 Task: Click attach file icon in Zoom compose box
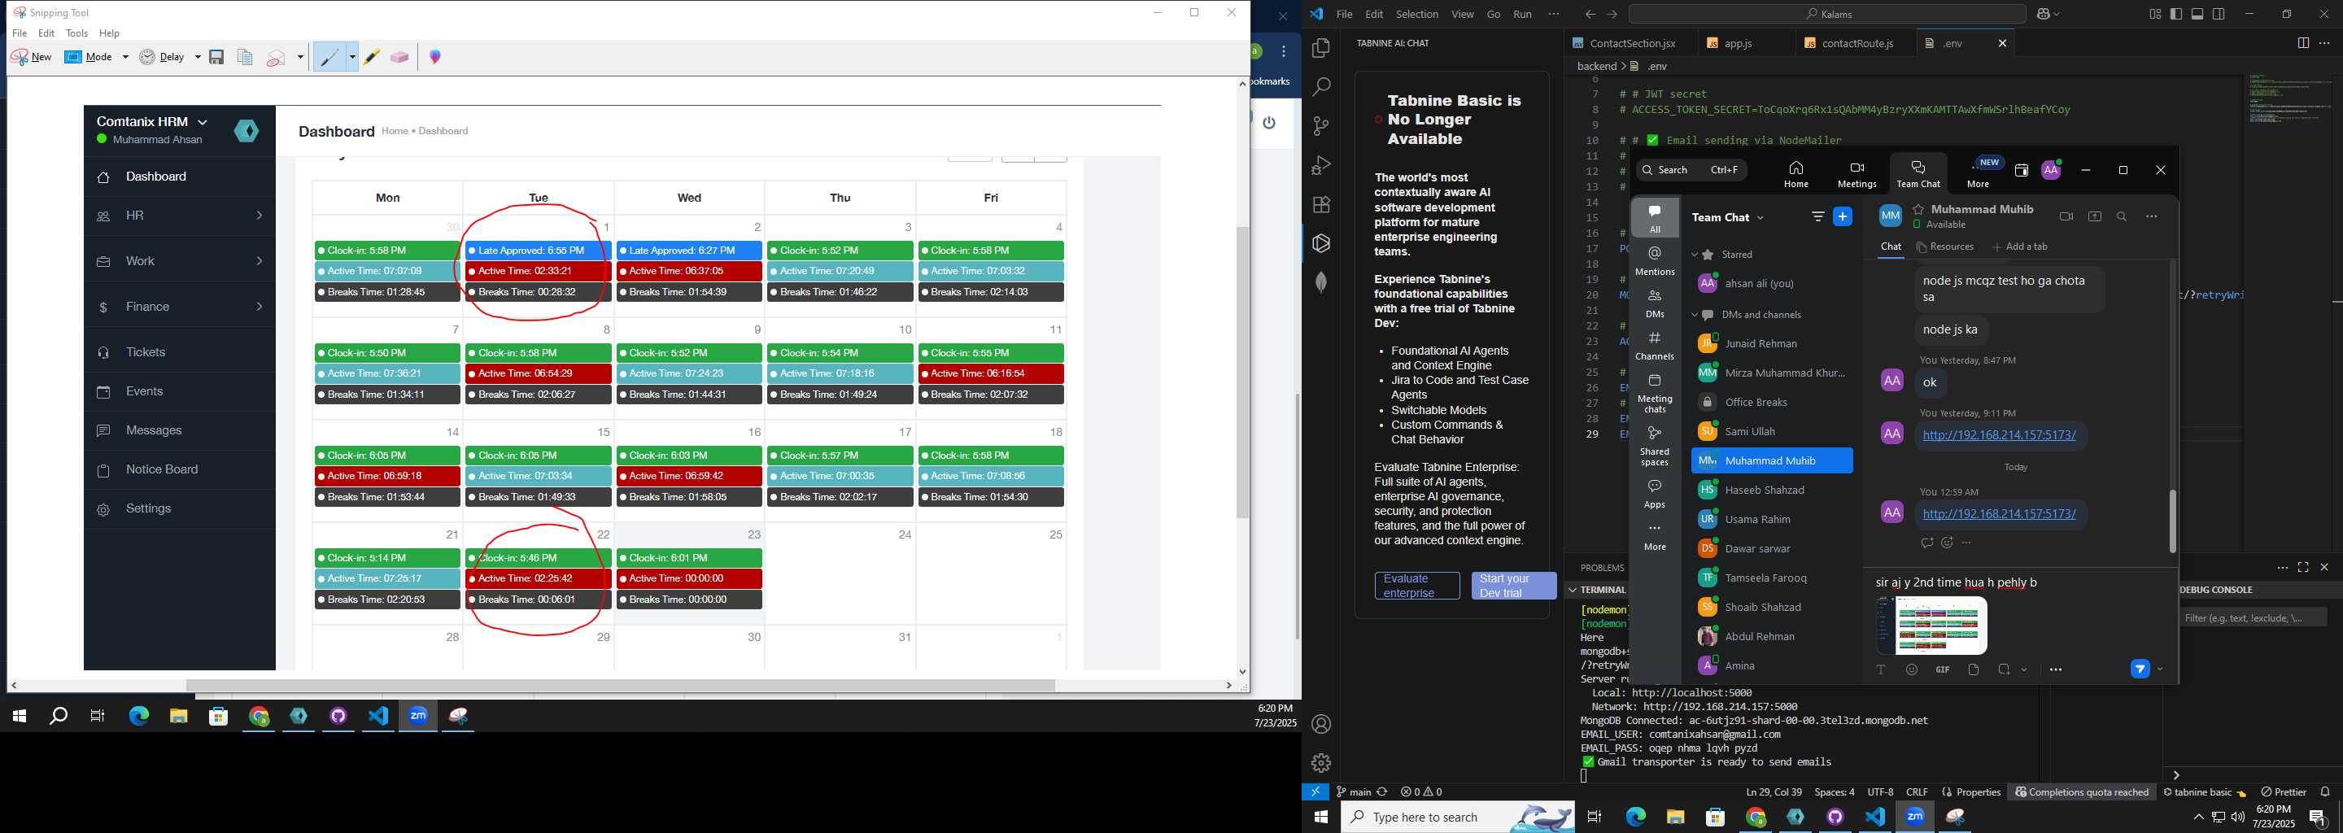click(1974, 669)
